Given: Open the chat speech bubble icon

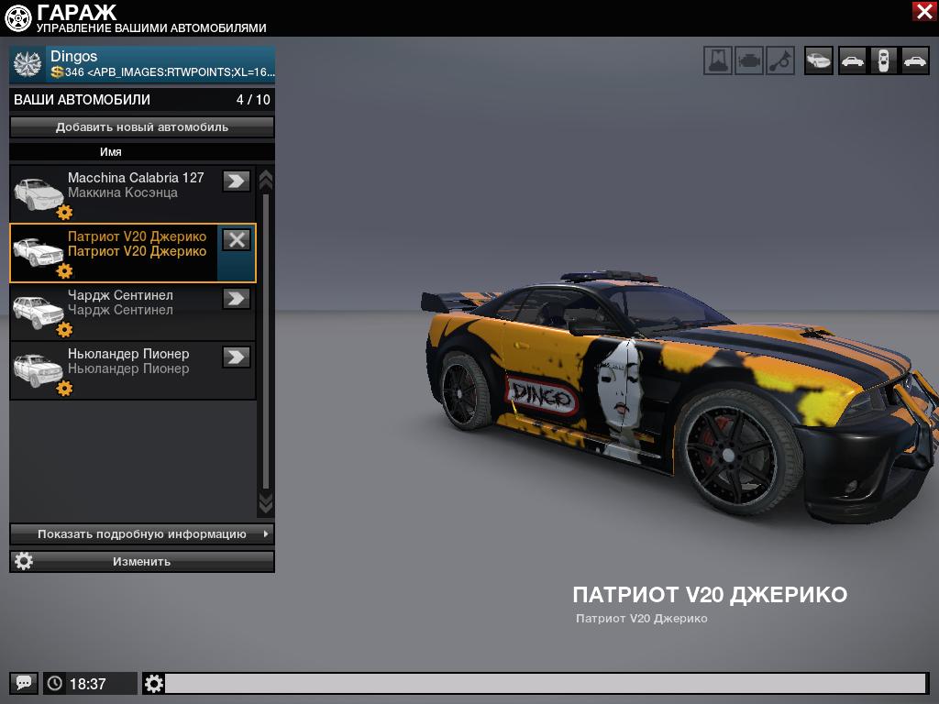Looking at the screenshot, I should pos(24,683).
